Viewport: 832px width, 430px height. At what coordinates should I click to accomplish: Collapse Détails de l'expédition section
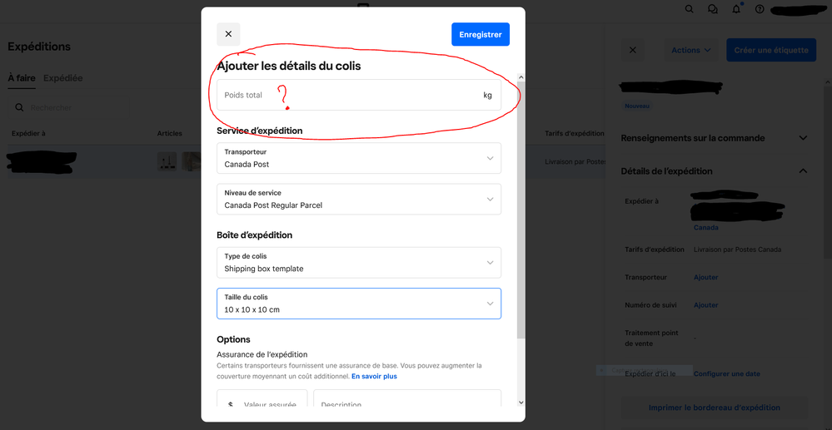(x=803, y=171)
